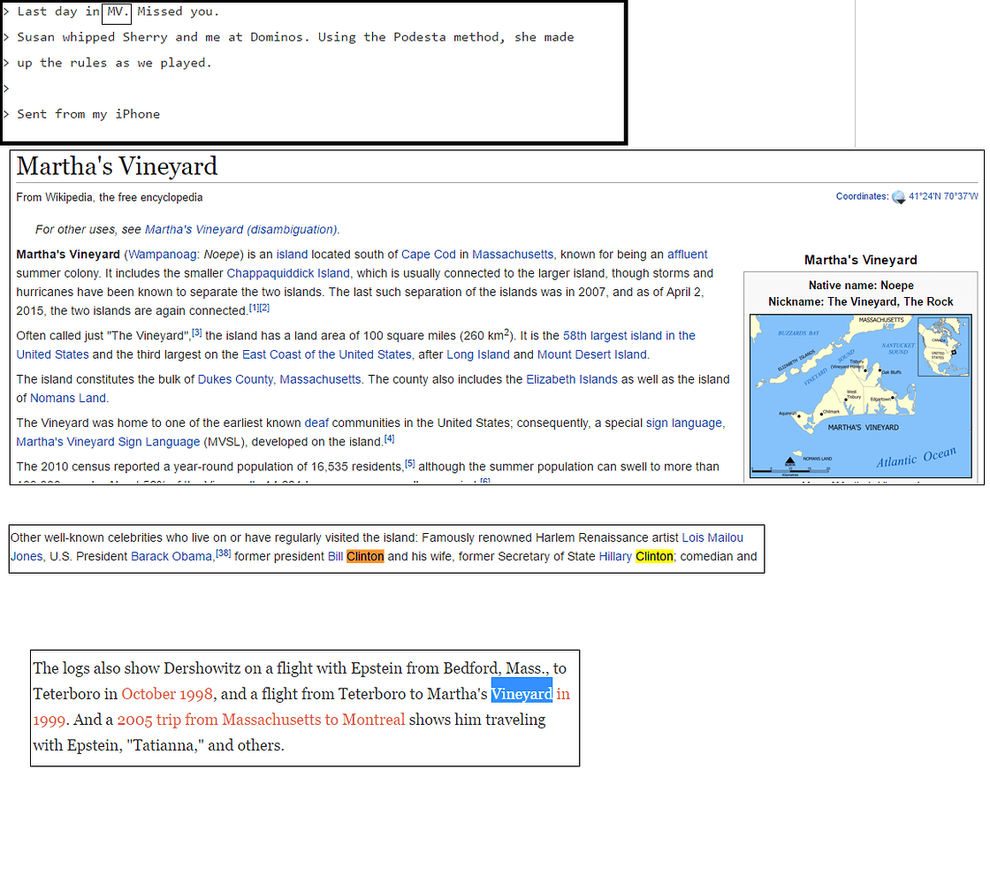The width and height of the screenshot is (990, 884).
Task: Open the '2005 trip from Massachusetts to Montreal' link
Action: [x=261, y=720]
